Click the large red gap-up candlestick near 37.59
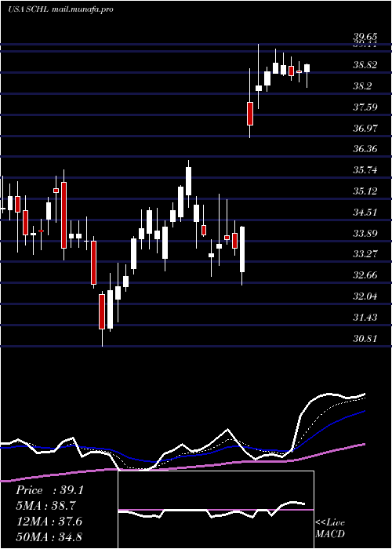This screenshot has width=392, height=549. click(250, 114)
